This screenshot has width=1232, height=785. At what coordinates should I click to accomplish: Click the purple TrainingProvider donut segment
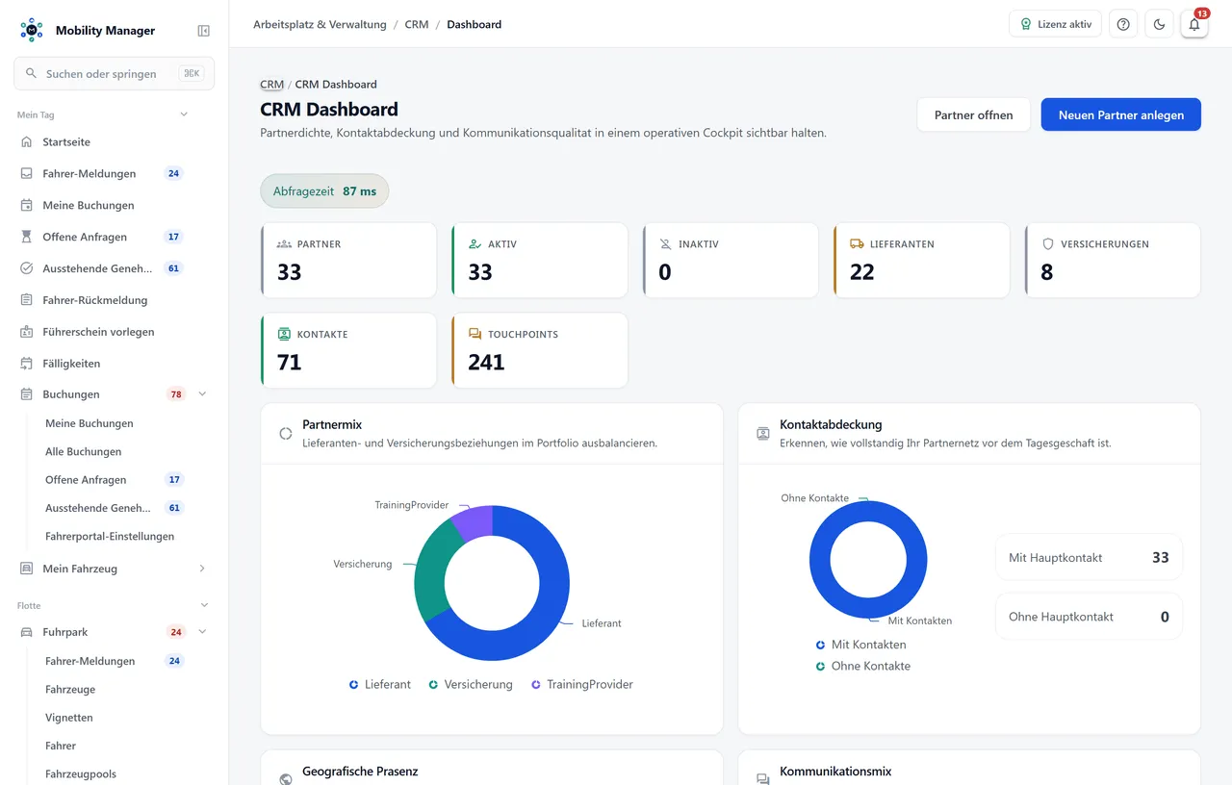pyautogui.click(x=475, y=522)
